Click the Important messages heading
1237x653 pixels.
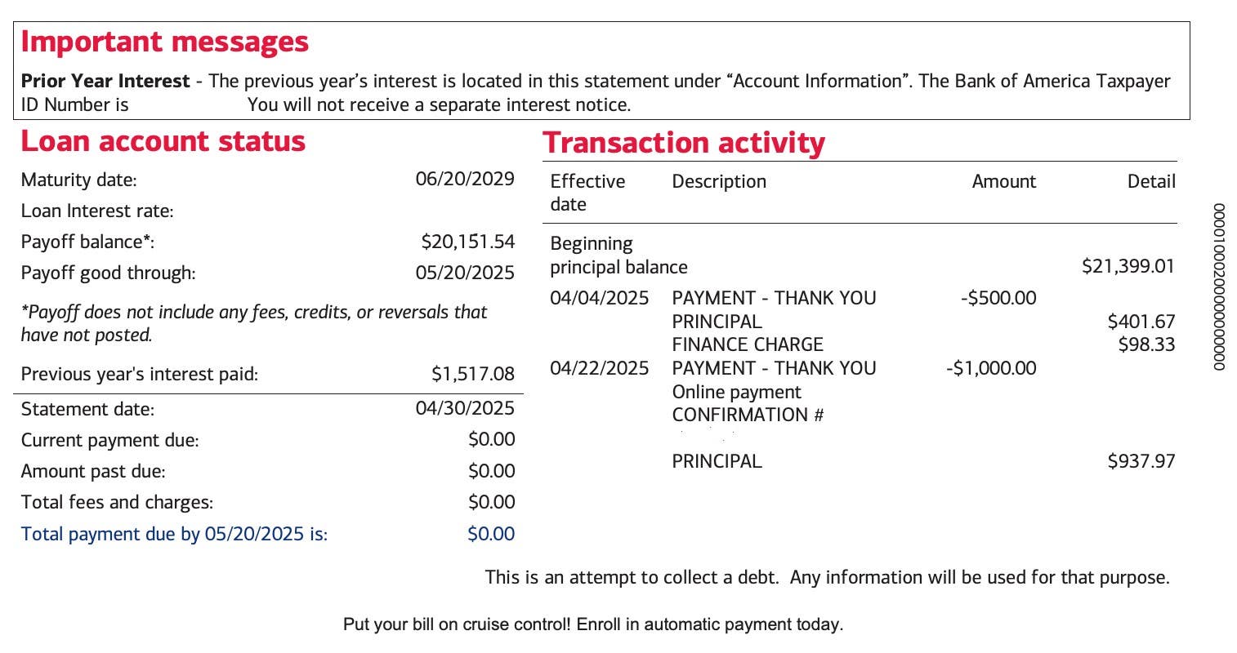click(164, 42)
